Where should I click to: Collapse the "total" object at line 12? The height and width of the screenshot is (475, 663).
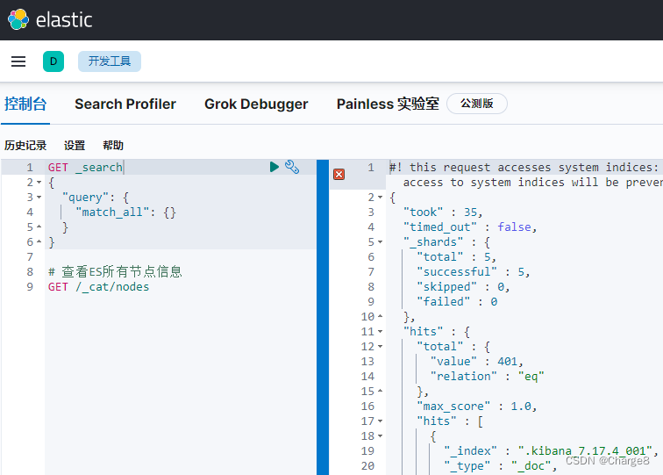(380, 346)
